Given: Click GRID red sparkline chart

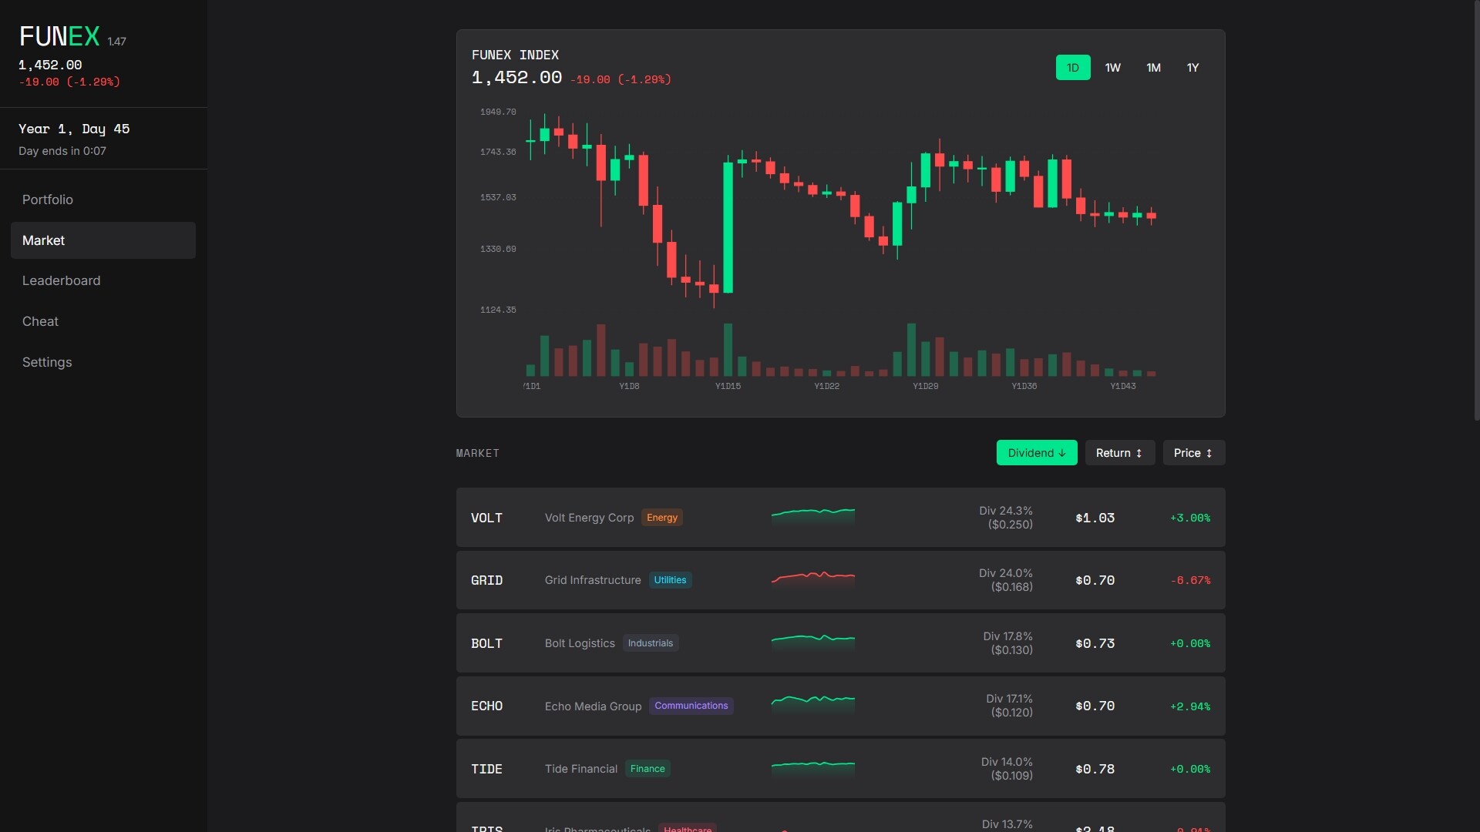Looking at the screenshot, I should tap(813, 579).
